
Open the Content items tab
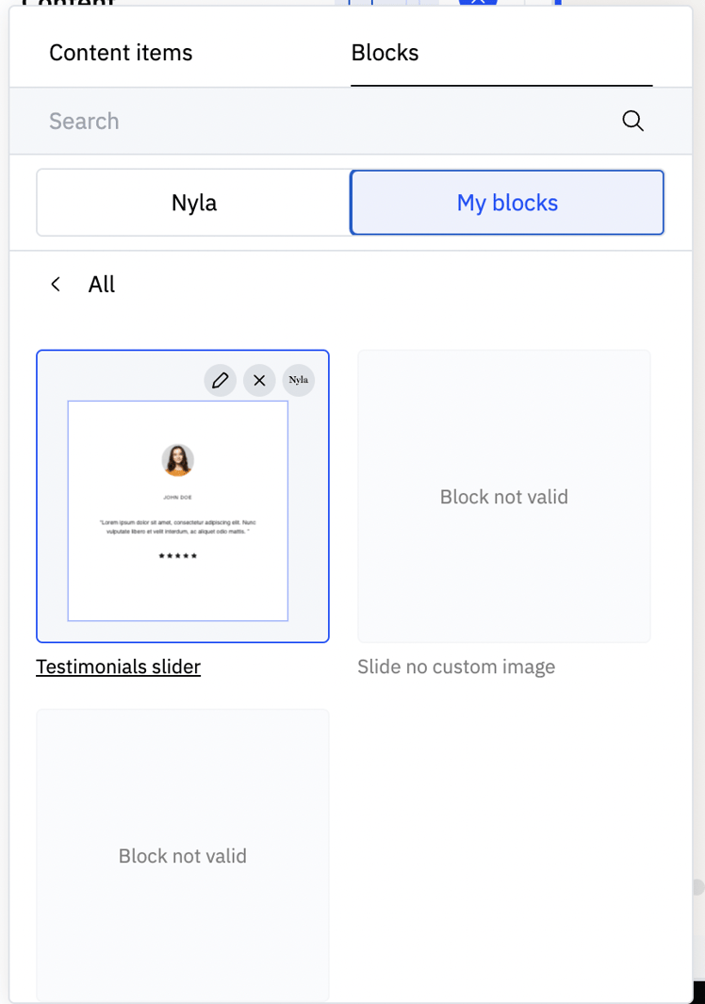(120, 53)
